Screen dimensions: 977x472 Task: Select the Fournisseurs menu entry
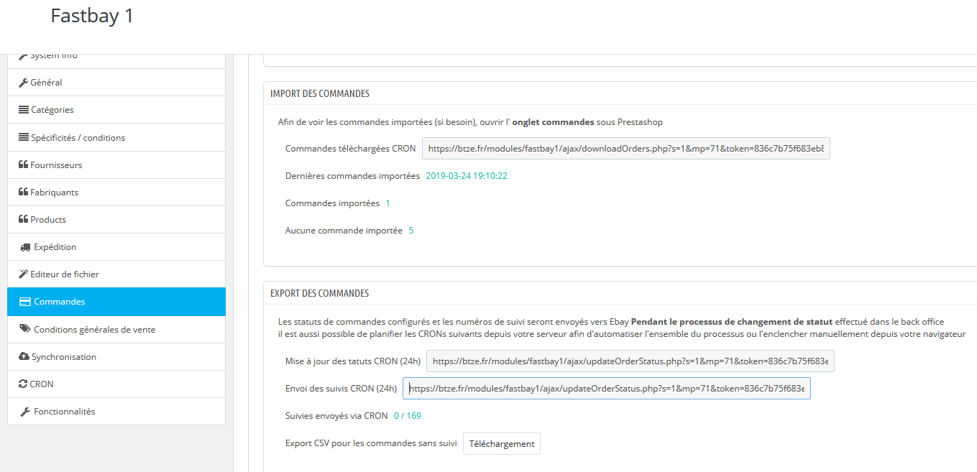tap(116, 165)
